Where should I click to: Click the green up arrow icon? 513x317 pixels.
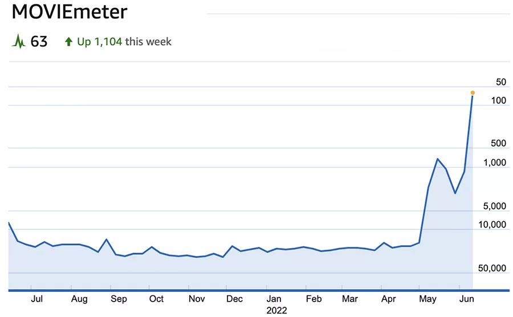69,42
